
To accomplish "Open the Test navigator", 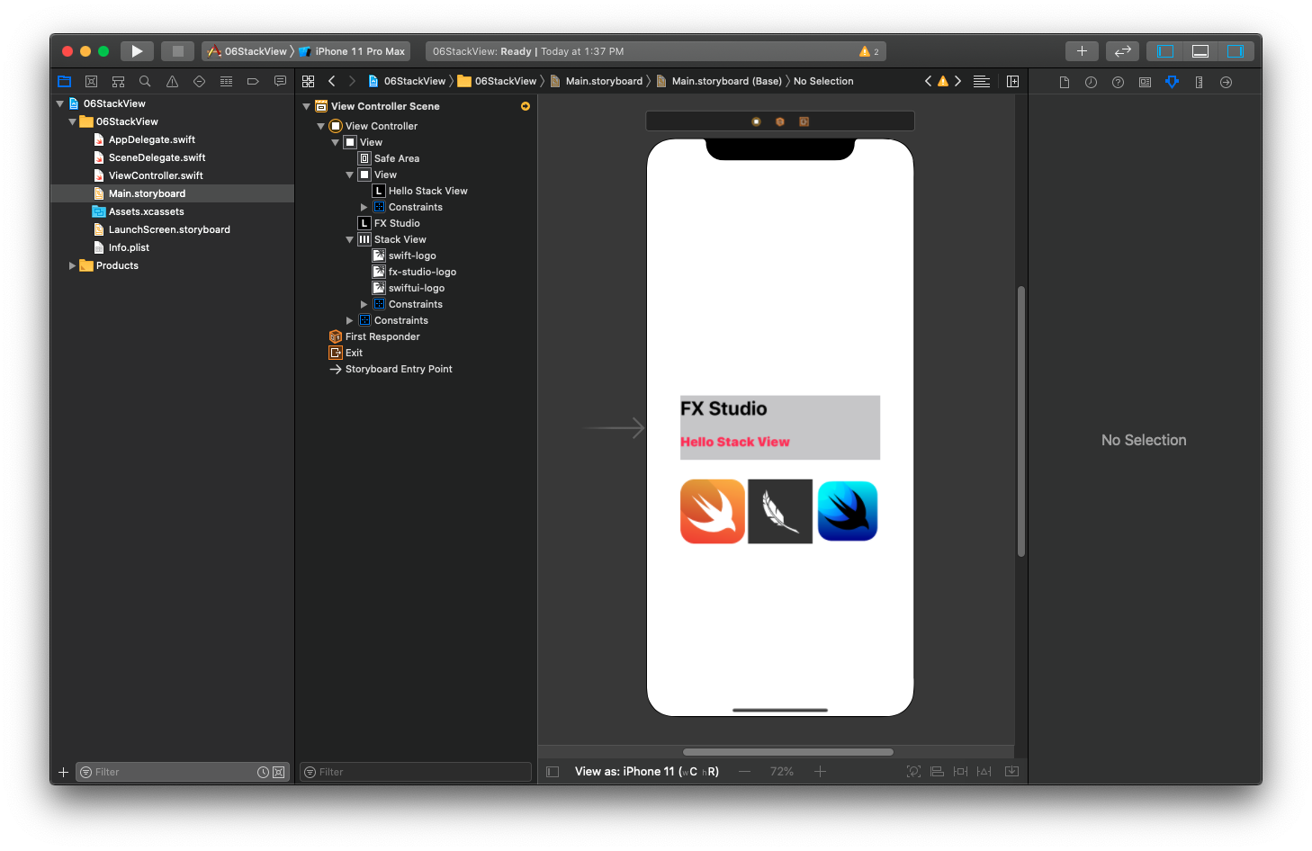I will pos(199,81).
